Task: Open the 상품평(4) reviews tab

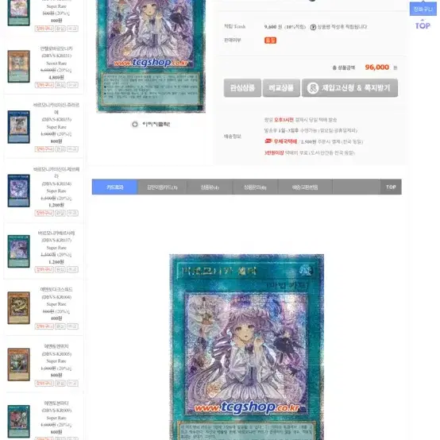Action: click(x=210, y=187)
